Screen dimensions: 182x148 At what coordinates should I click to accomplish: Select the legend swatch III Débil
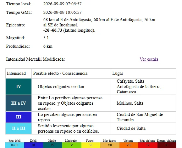click(34, 145)
